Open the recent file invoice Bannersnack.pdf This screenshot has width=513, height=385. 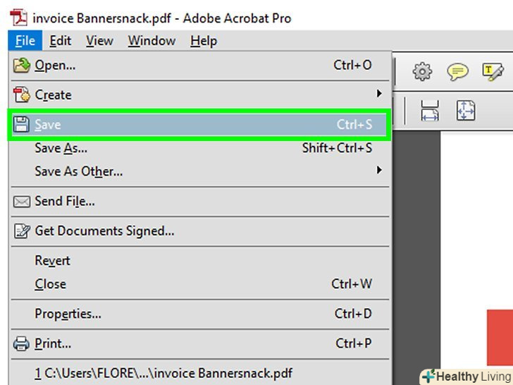[163, 373]
